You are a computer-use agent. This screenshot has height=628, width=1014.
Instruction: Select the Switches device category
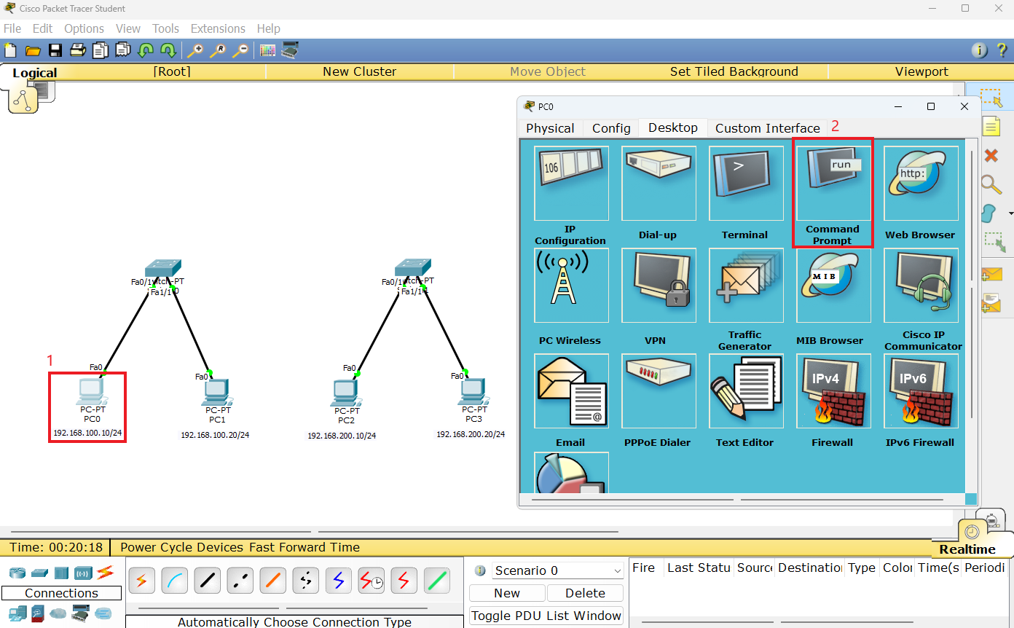click(39, 573)
